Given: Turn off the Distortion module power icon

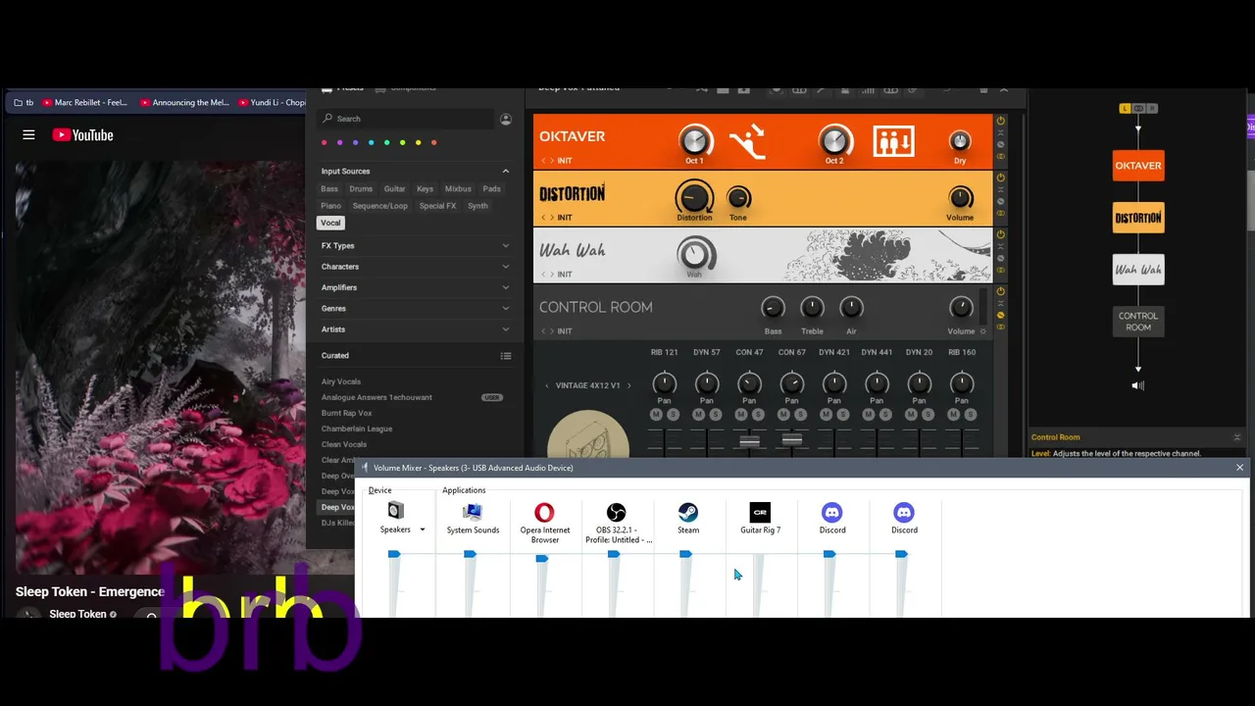Looking at the screenshot, I should tap(1001, 177).
